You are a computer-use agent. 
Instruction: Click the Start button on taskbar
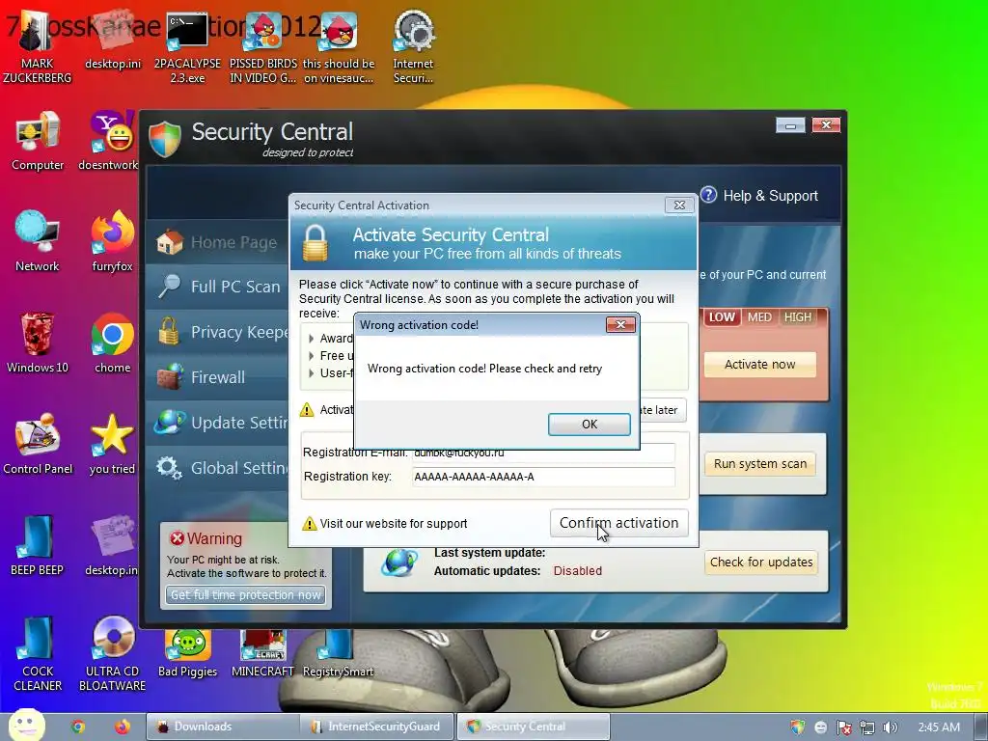[25, 726]
